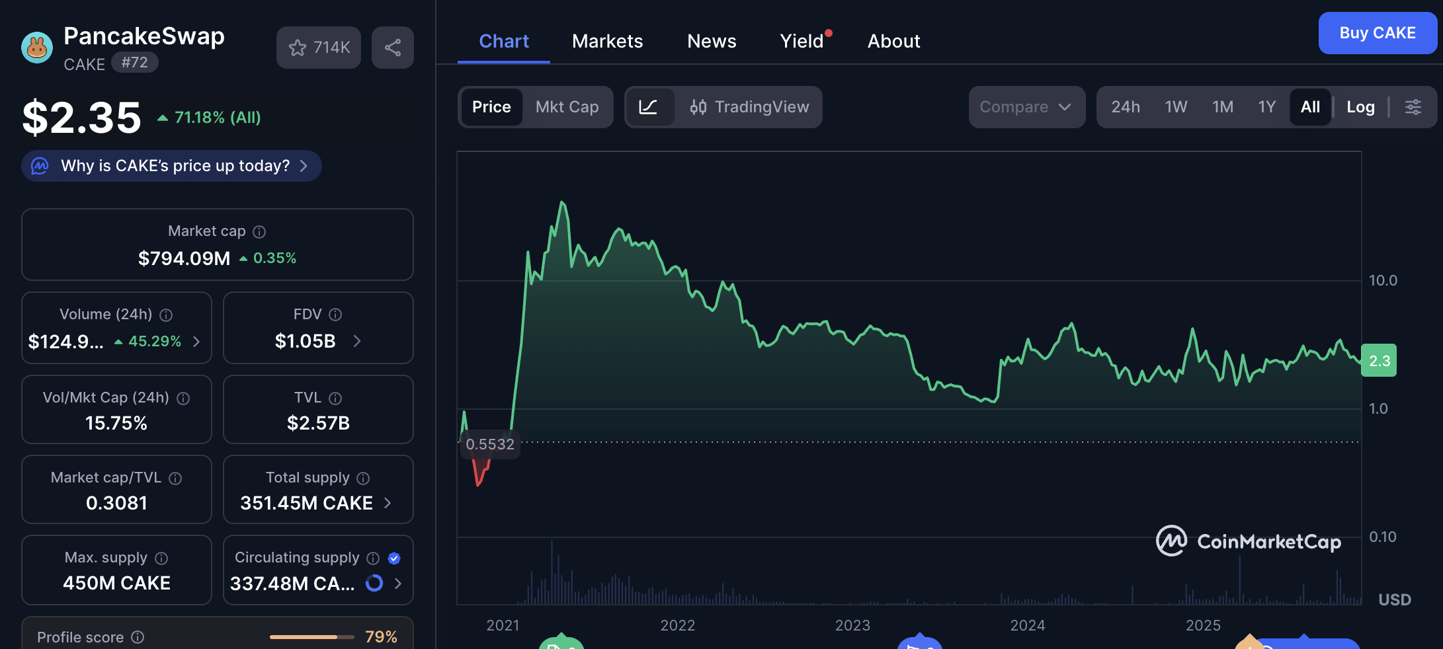Select the 1Y time range
1443x649 pixels.
pos(1266,106)
